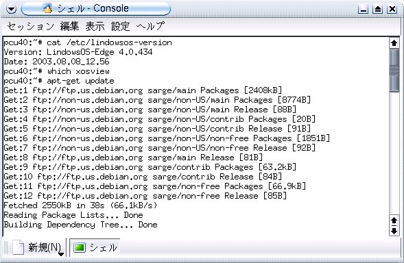Click the 'シェル - Console' title bar text
The height and width of the screenshot is (263, 404).
click(x=93, y=8)
